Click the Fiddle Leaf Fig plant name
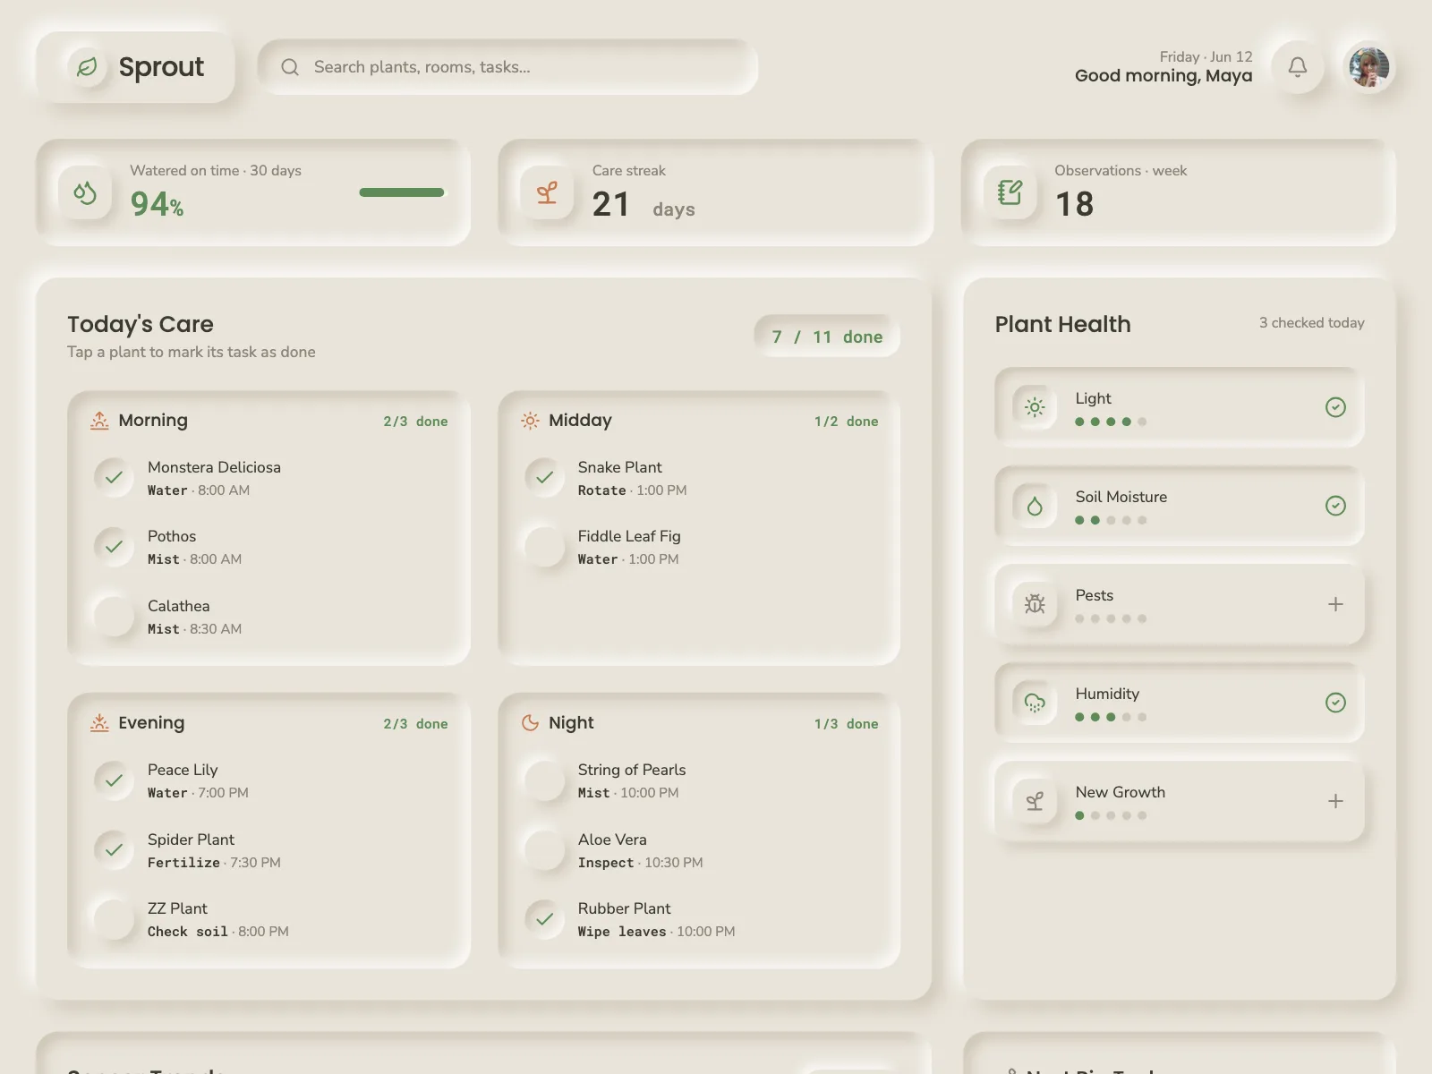This screenshot has height=1074, width=1432. click(x=629, y=536)
